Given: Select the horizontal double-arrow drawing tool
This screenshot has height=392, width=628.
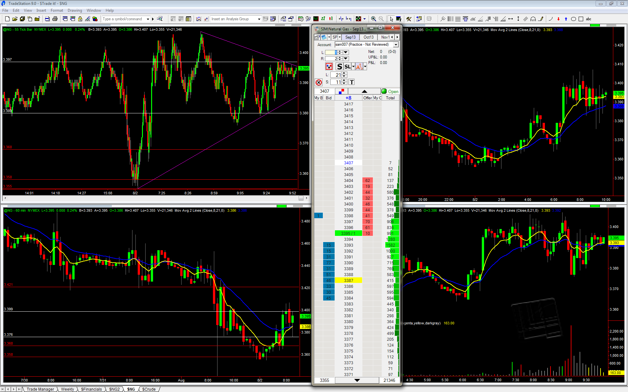Looking at the screenshot, I should pos(511,19).
